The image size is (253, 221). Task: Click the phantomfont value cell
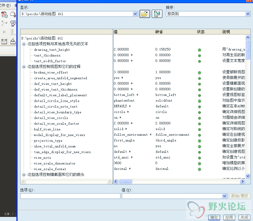click(124, 101)
